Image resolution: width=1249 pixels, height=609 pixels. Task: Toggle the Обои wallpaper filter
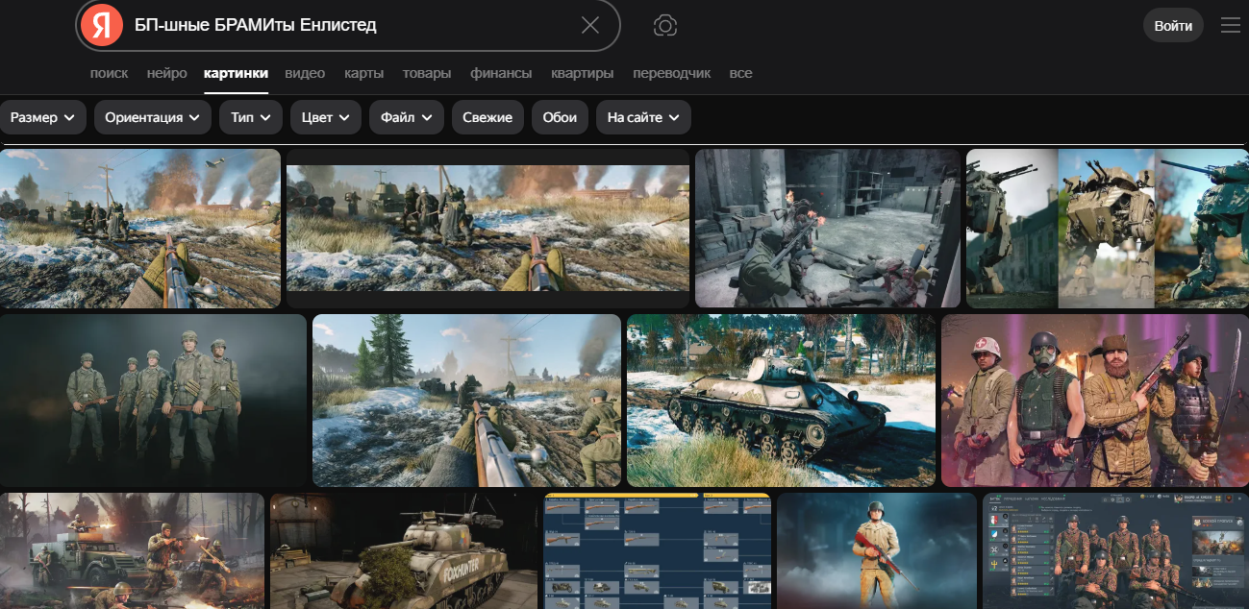point(560,117)
